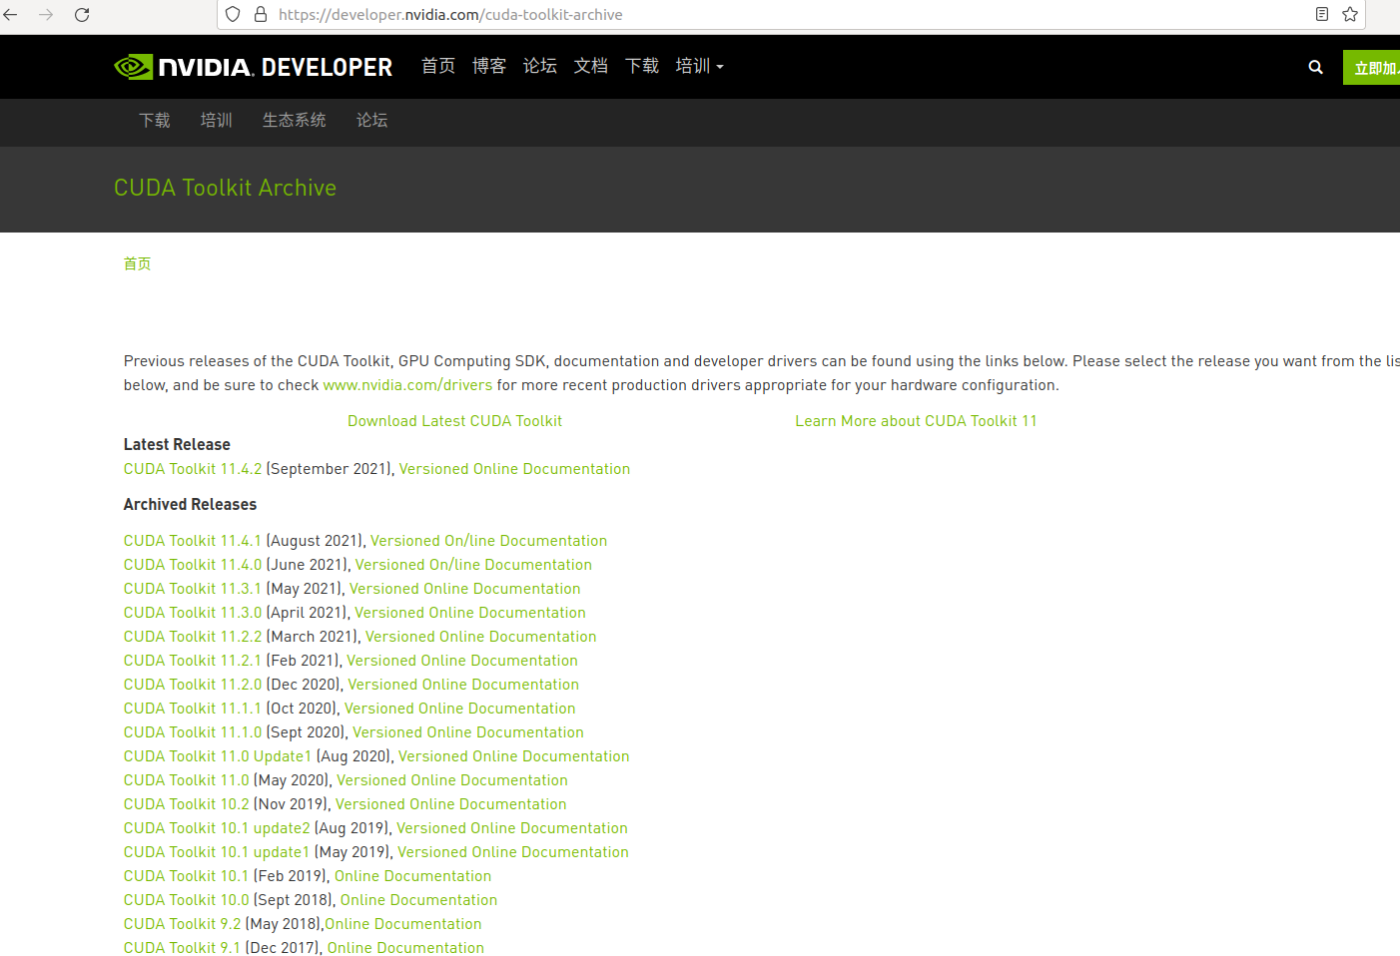The height and width of the screenshot is (956, 1400).
Task: Open CUDA Toolkit 11.1.0 link
Action: point(193,732)
